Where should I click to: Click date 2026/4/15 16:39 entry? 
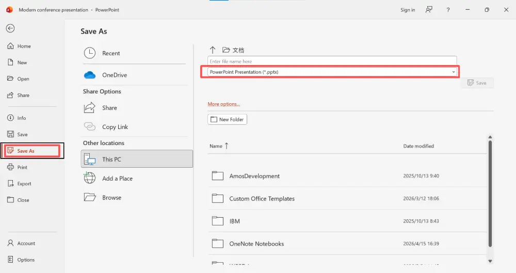pyautogui.click(x=421, y=244)
